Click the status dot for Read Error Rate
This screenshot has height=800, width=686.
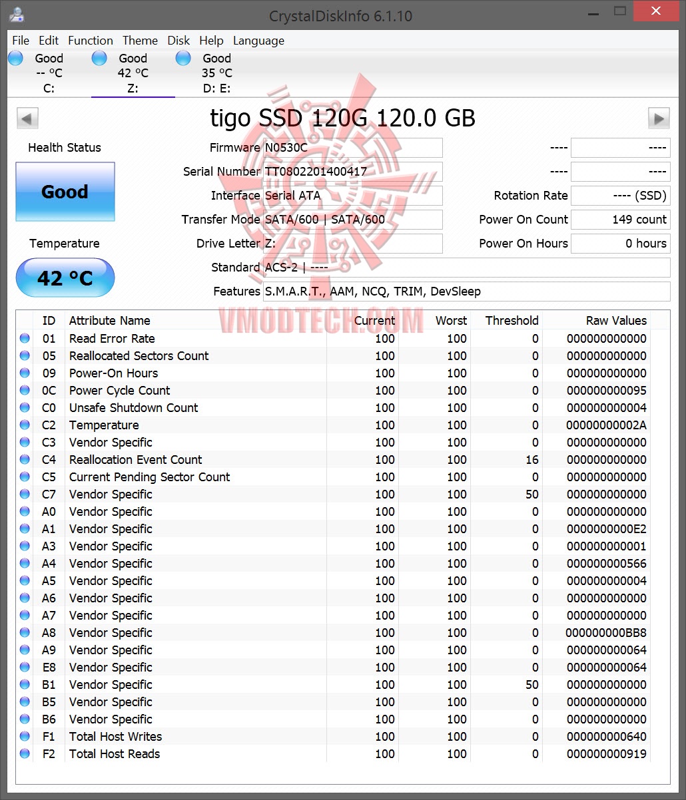pos(25,338)
